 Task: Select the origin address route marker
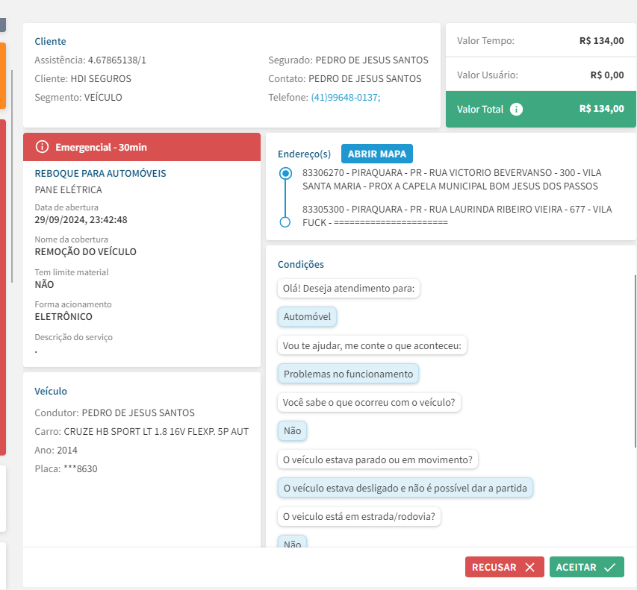285,174
